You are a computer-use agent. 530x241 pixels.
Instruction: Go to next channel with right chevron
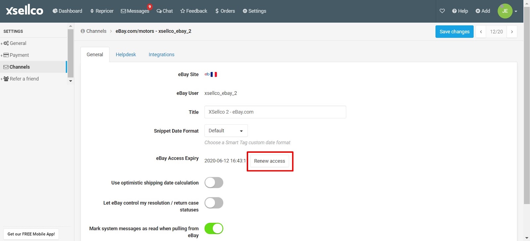point(512,32)
